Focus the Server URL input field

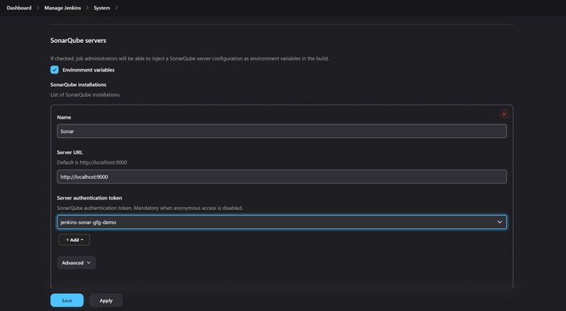tap(282, 177)
